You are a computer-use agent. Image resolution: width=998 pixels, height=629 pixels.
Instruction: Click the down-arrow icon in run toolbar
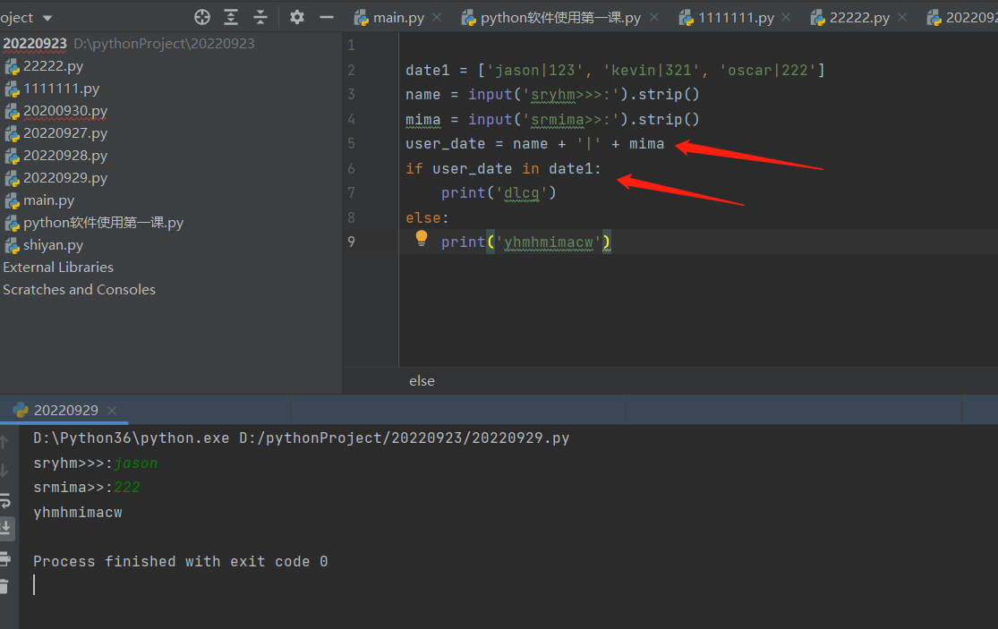pyautogui.click(x=4, y=471)
